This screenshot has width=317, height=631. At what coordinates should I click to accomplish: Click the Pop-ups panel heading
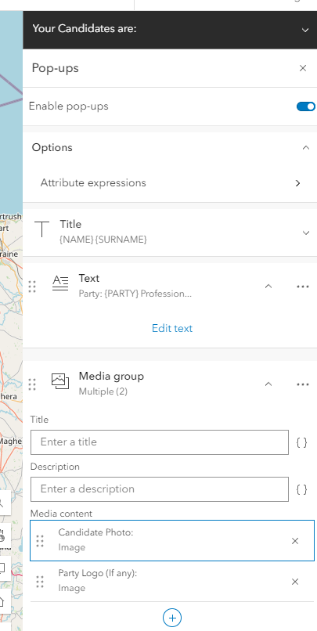55,68
